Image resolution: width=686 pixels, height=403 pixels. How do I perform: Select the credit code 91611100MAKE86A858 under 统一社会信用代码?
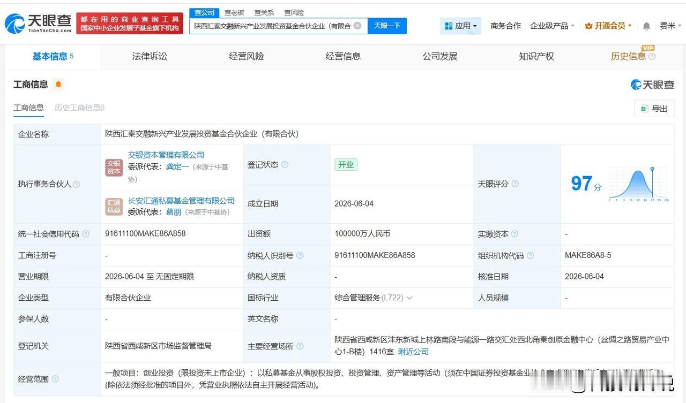tap(145, 234)
